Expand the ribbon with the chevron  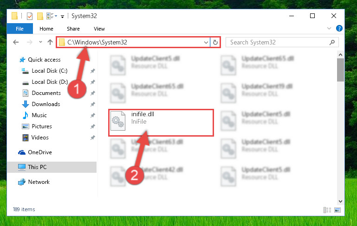(x=329, y=28)
